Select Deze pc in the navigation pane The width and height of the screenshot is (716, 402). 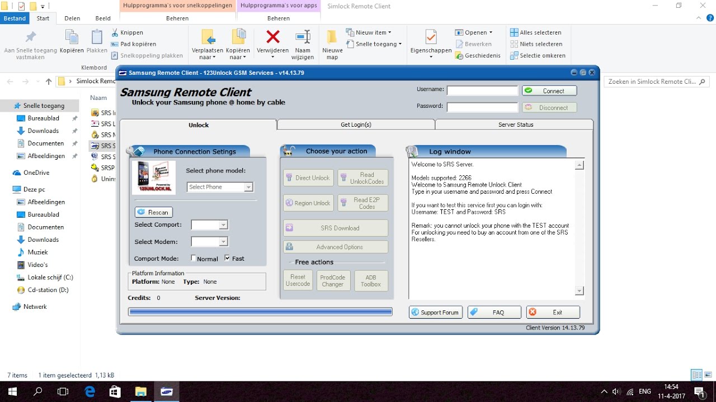click(x=34, y=189)
